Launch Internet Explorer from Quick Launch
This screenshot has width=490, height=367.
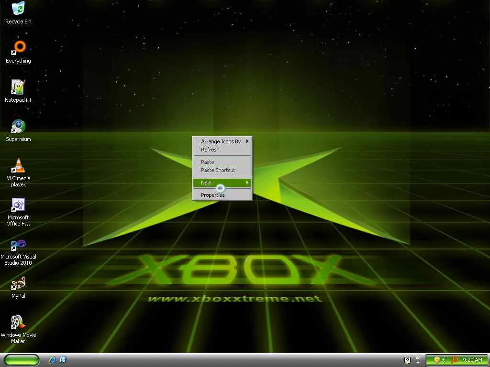[x=52, y=360]
